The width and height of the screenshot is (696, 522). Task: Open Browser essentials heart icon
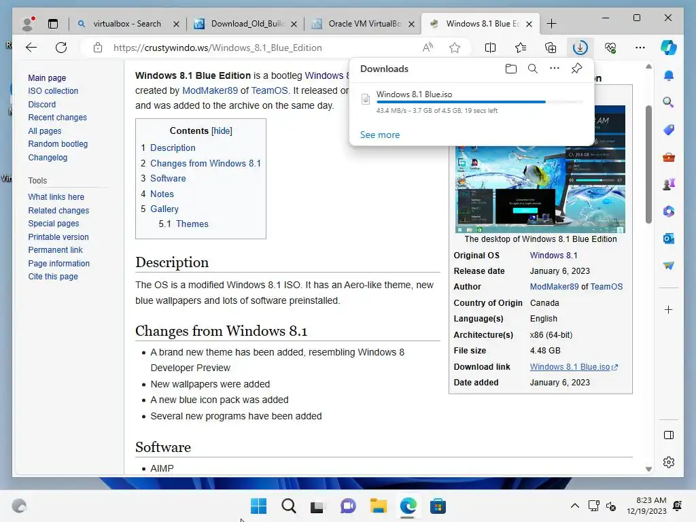[610, 48]
